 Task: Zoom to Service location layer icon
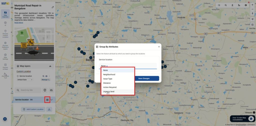(x=43, y=76)
